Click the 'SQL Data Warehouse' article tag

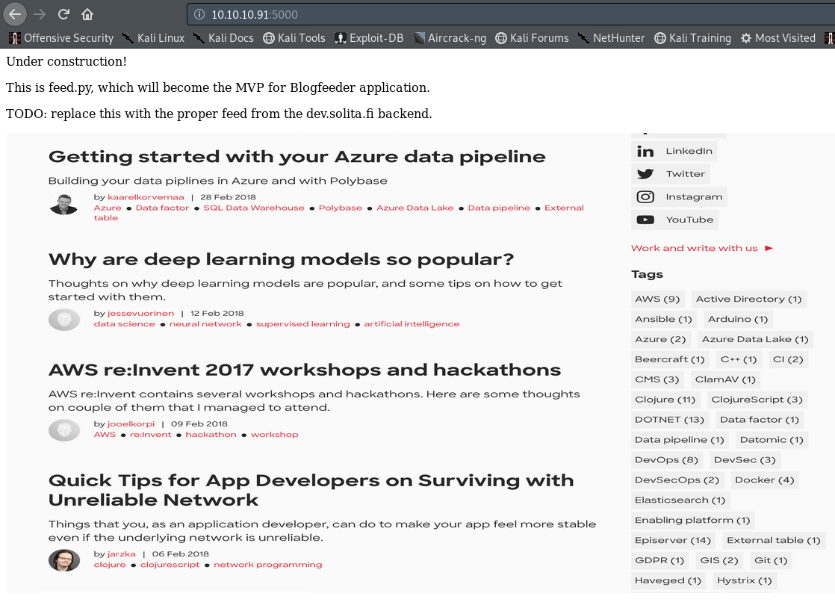click(x=253, y=208)
